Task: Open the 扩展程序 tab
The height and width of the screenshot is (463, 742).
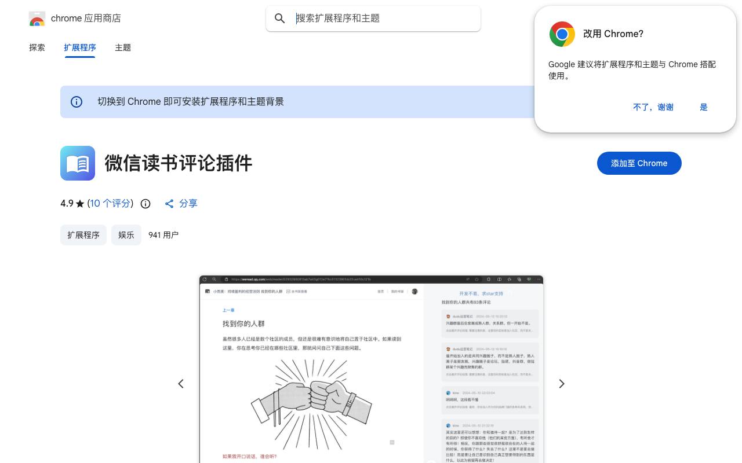Action: 80,47
